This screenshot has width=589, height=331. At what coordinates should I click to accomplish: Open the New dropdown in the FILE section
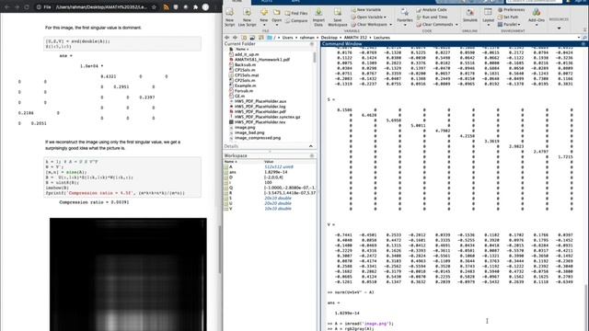point(264,17)
